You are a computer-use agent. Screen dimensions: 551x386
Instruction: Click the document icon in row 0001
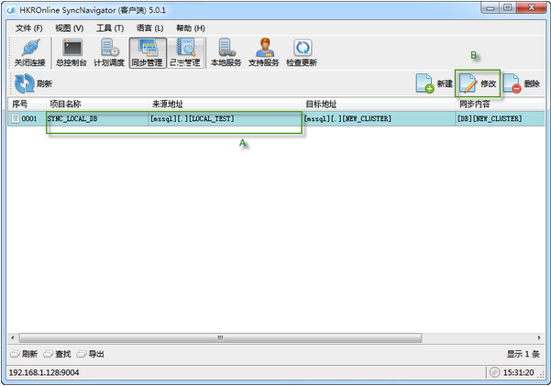(x=15, y=118)
